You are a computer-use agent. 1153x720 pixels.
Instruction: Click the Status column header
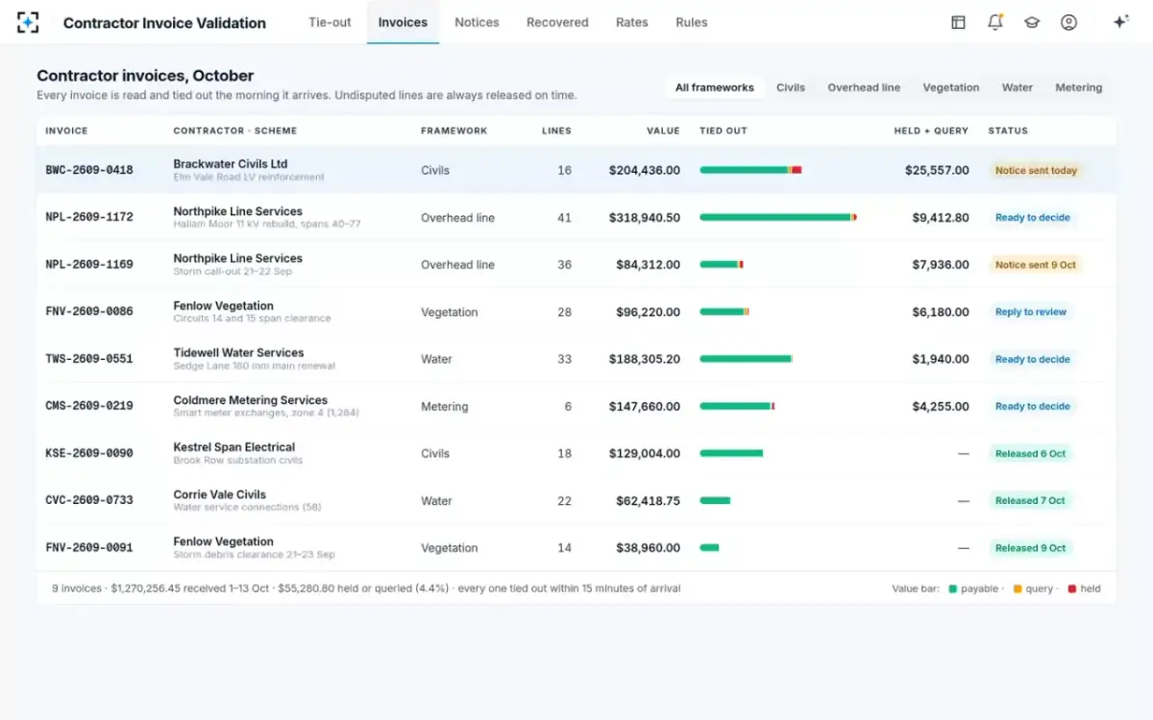[1008, 131]
